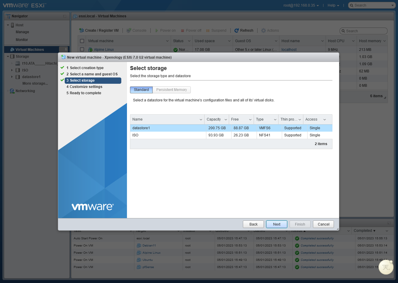
Task: Select the ISO datastore row
Action: pyautogui.click(x=168, y=135)
